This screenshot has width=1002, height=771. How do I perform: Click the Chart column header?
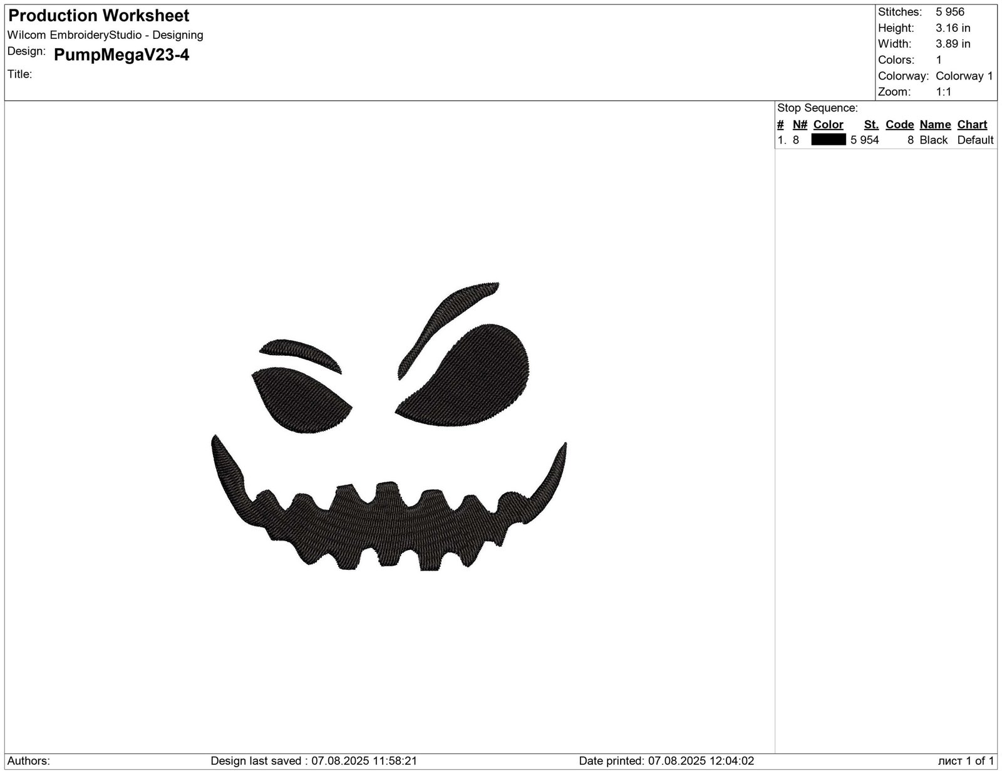point(973,124)
